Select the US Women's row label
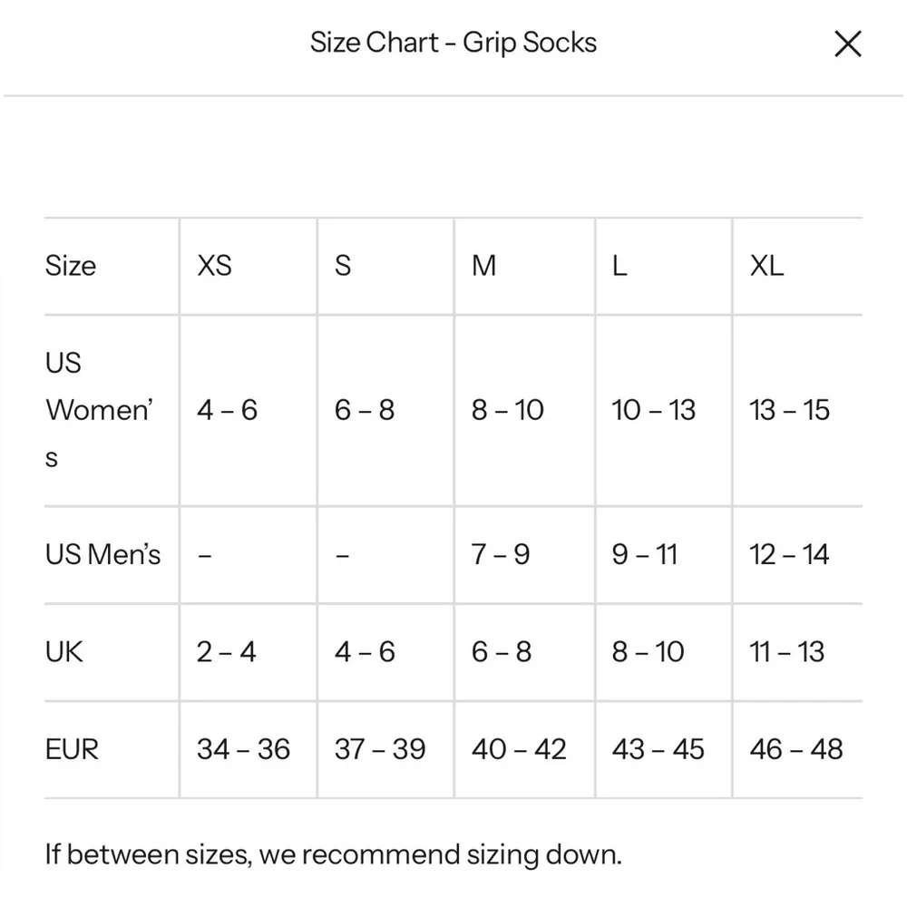907x907 pixels. click(x=100, y=409)
